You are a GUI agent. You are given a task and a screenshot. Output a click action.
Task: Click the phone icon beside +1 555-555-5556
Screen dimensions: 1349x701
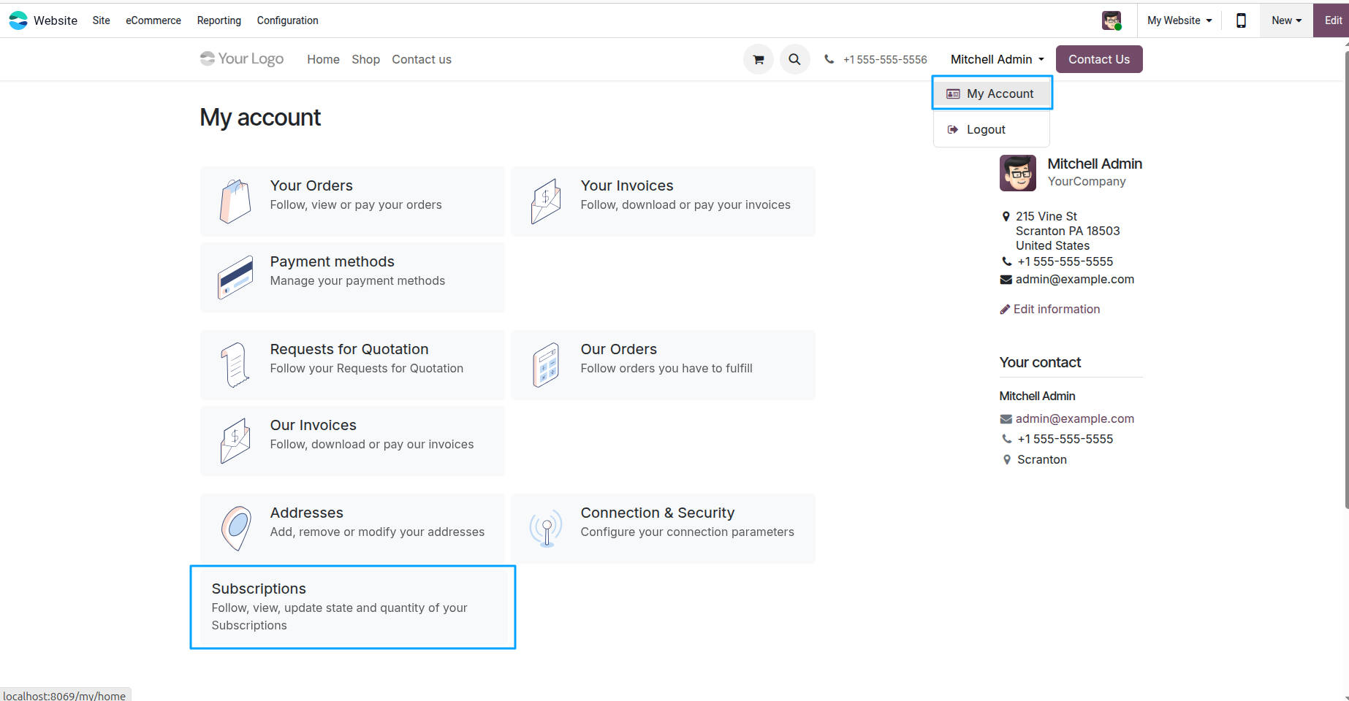(829, 60)
